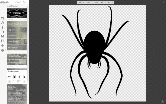Select the Crop basic edits tool

[2, 18]
